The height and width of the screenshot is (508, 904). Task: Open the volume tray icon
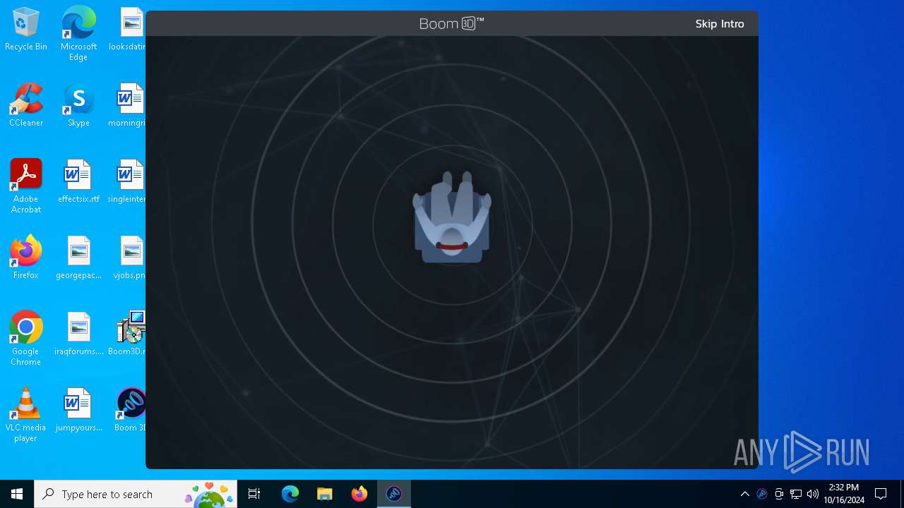coord(813,494)
